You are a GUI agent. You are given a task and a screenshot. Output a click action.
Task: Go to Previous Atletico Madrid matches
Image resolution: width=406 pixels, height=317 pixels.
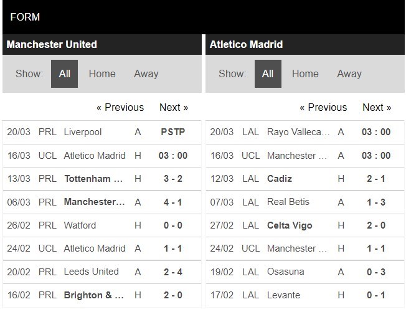[323, 107]
